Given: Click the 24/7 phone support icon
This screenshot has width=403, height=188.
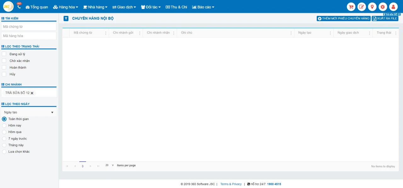Looking at the screenshot, I should 19,6.
